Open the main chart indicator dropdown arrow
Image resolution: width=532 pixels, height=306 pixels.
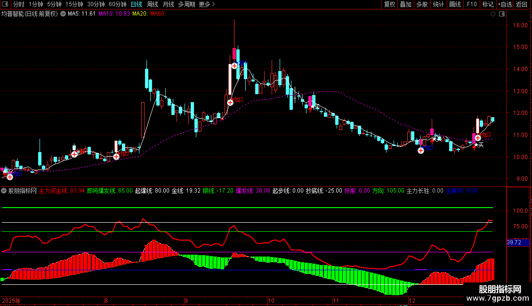(x=64, y=14)
